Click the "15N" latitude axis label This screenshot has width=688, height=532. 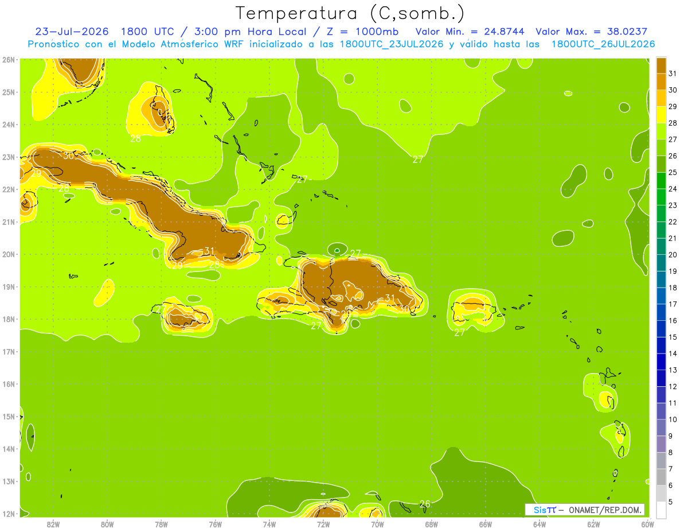[x=9, y=416]
